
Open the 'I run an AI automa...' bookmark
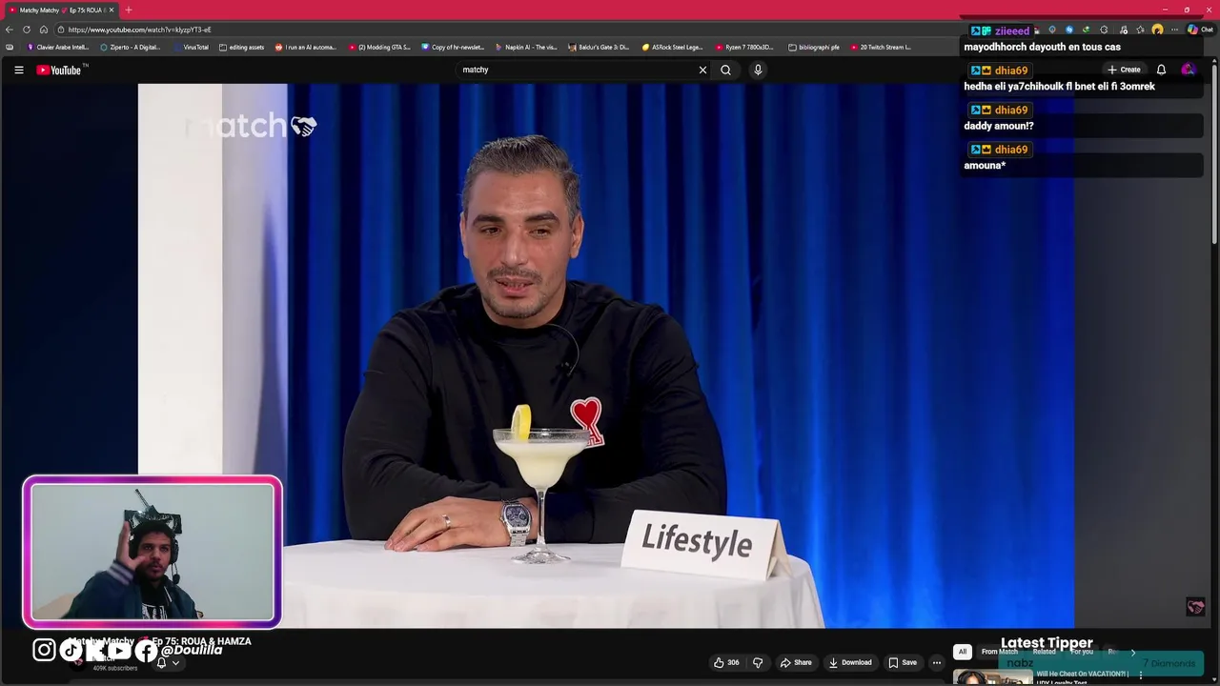306,47
